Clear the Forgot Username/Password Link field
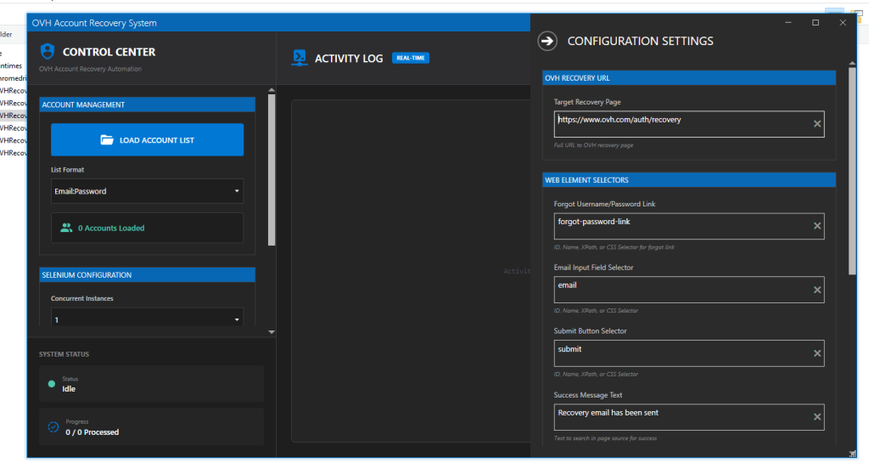 817,226
